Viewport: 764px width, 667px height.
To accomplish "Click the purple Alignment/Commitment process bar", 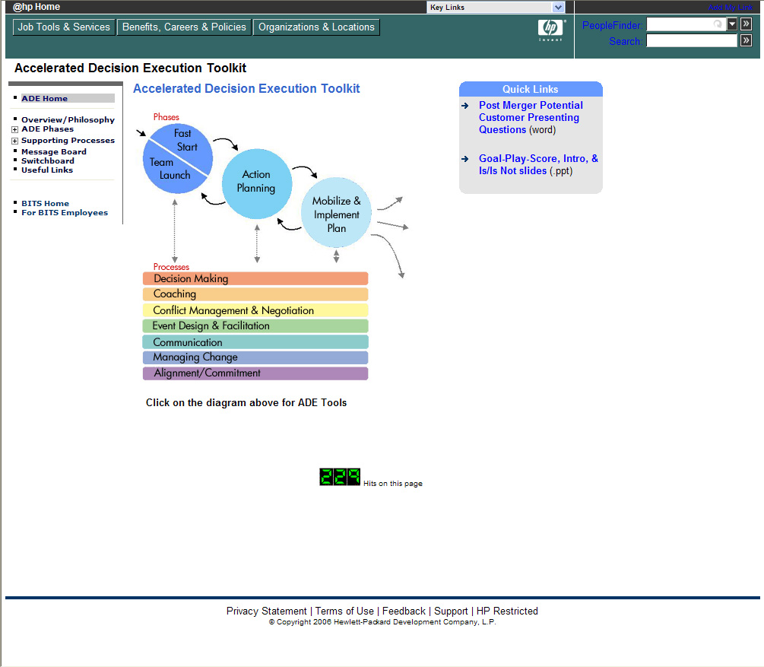I will click(255, 373).
